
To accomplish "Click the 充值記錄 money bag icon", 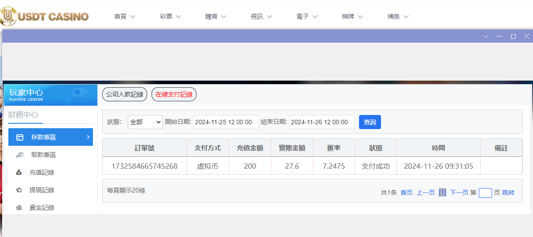I will [x=19, y=173].
